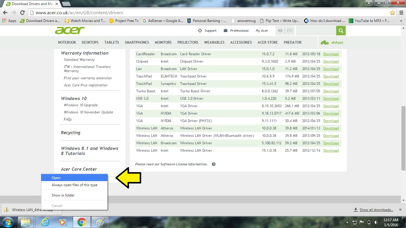Screen dimensions: 406x228
Task: Open the 'How do I download' bookmark
Action: point(325,21)
